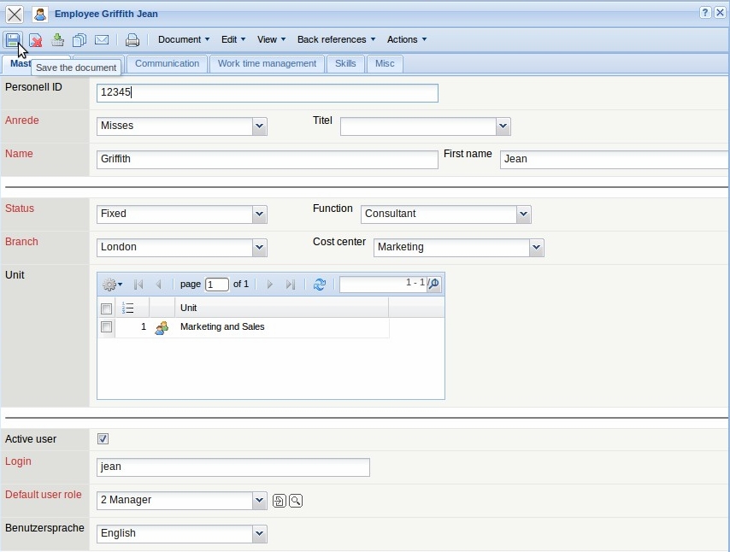Click the delete document icon with red X
Viewport: 730px width, 552px height.
click(35, 40)
